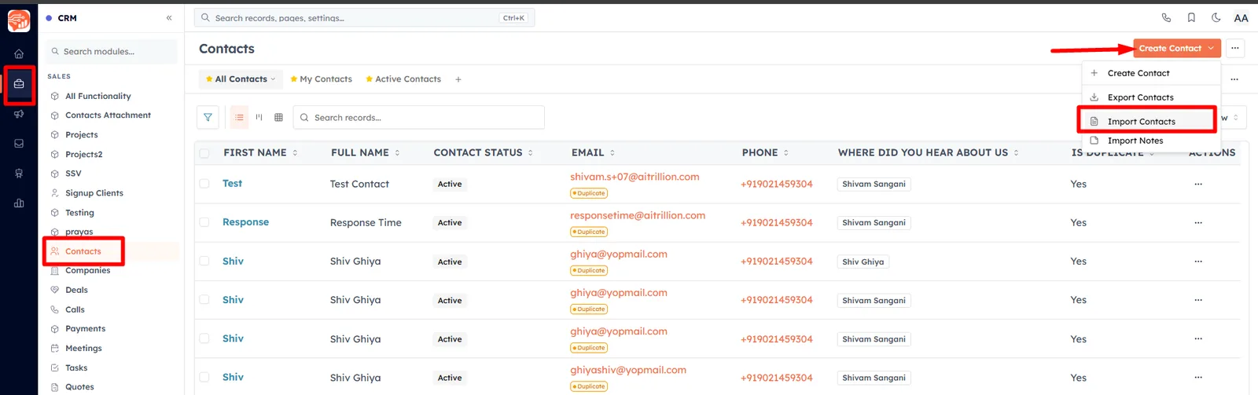This screenshot has height=395, width=1258.
Task: Add a new view with plus icon
Action: (x=458, y=79)
